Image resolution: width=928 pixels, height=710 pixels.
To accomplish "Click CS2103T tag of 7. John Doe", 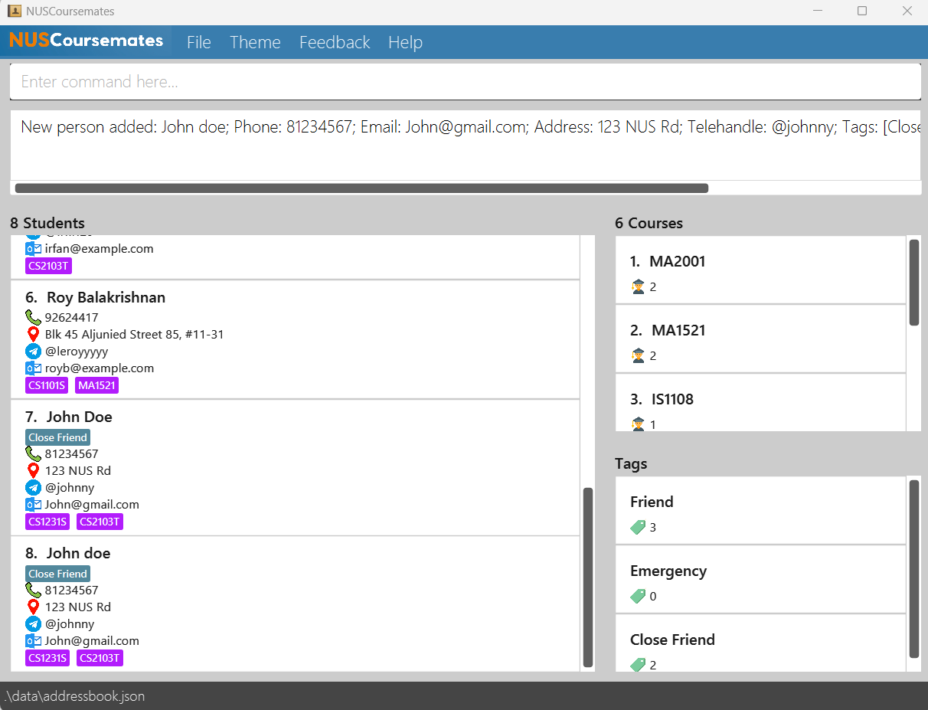I will pos(100,522).
